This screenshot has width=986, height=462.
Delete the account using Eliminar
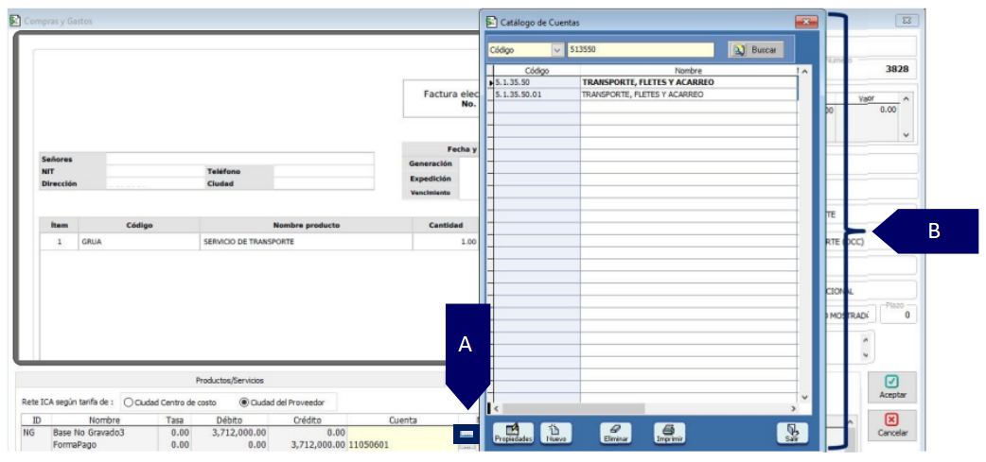pos(616,433)
